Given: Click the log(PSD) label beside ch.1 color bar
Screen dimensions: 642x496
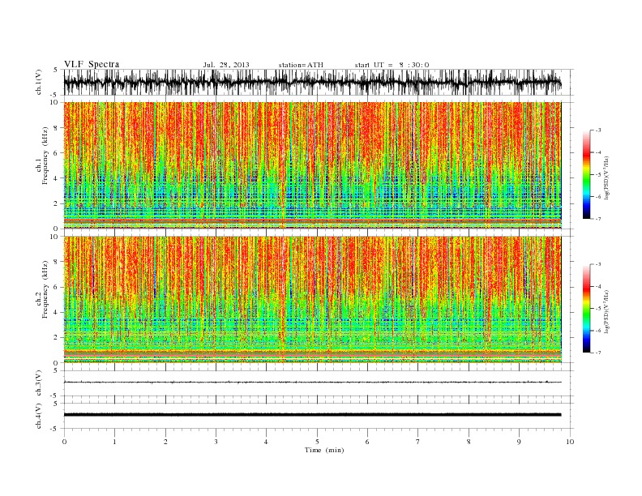Looking at the screenshot, I should [x=607, y=178].
